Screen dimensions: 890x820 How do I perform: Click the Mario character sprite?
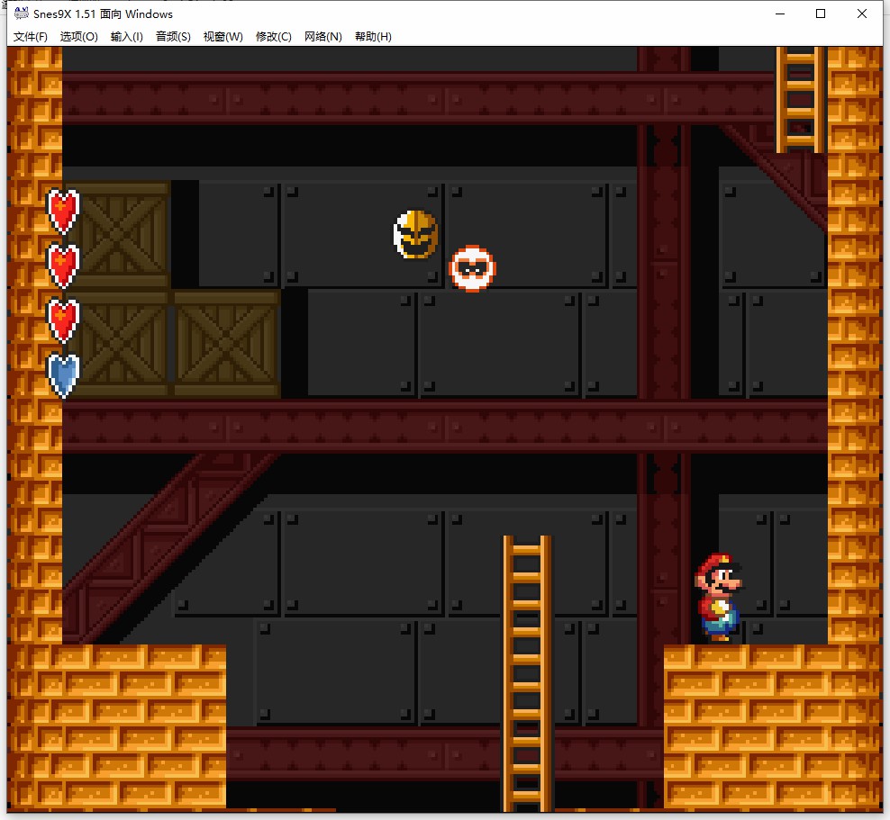click(718, 597)
